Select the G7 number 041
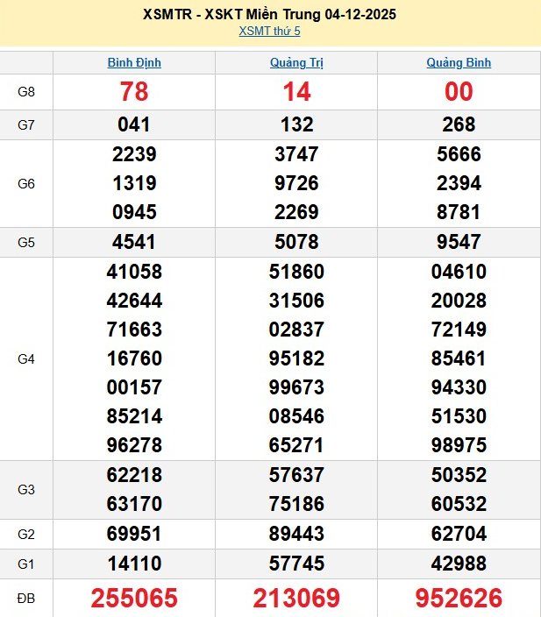Image resolution: width=541 pixels, height=617 pixels. [x=134, y=124]
